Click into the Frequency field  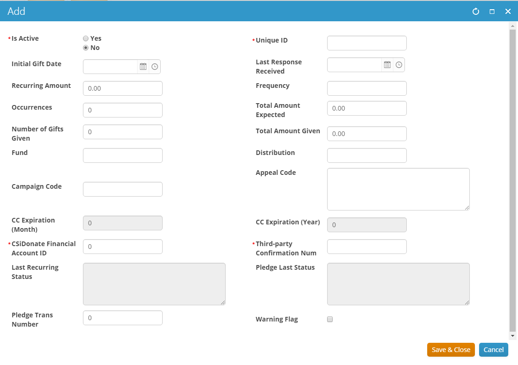pyautogui.click(x=366, y=88)
